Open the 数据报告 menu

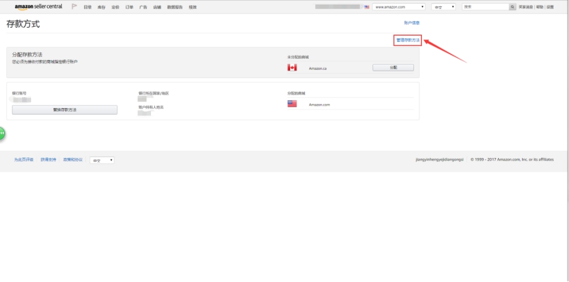(175, 7)
